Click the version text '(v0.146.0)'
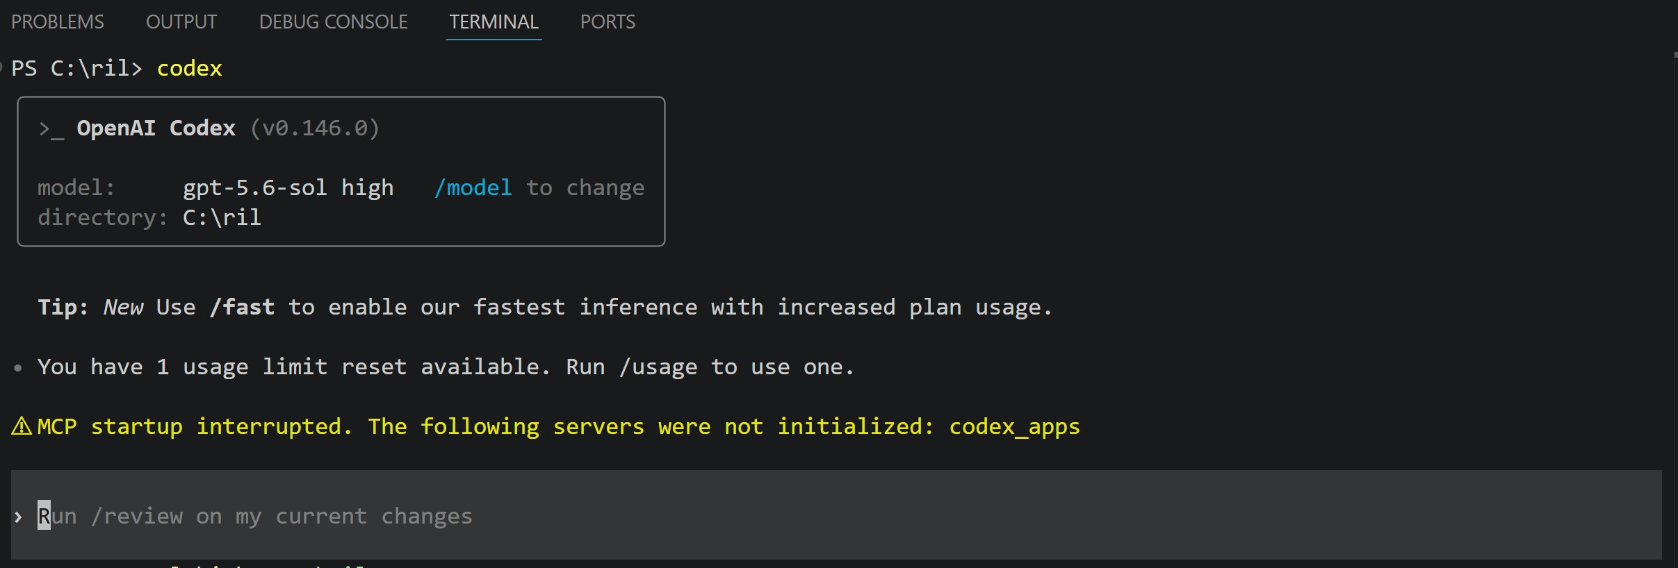This screenshot has height=568, width=1678. coord(315,128)
